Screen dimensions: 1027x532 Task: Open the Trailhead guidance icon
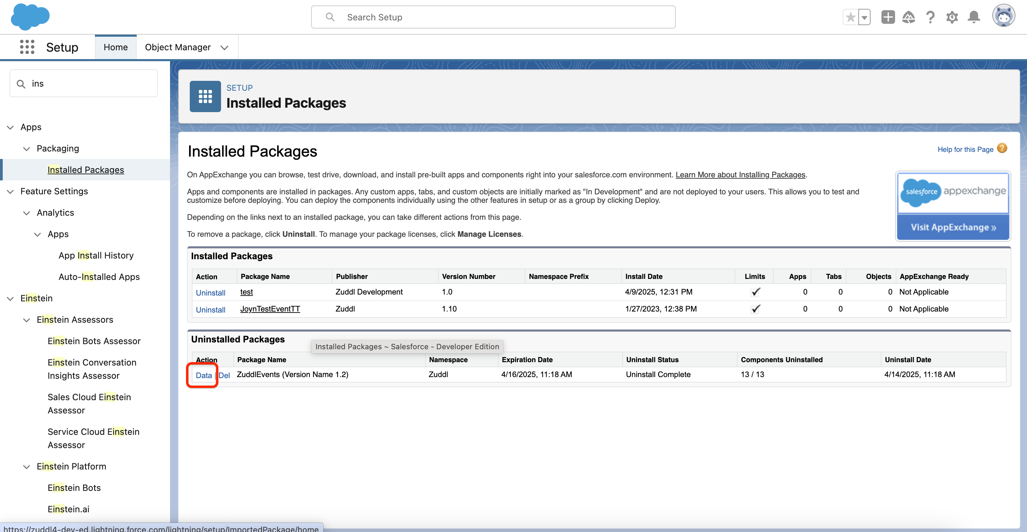click(x=909, y=17)
